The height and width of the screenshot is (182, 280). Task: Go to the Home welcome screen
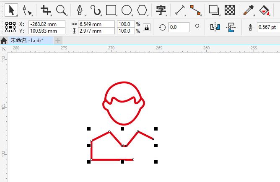point(4,41)
